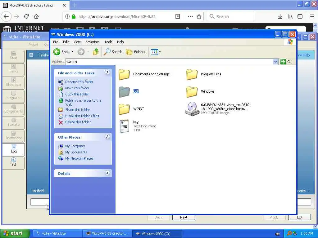Click the explorer Forward arrow button
This screenshot has width=318, height=238.
[x=81, y=52]
